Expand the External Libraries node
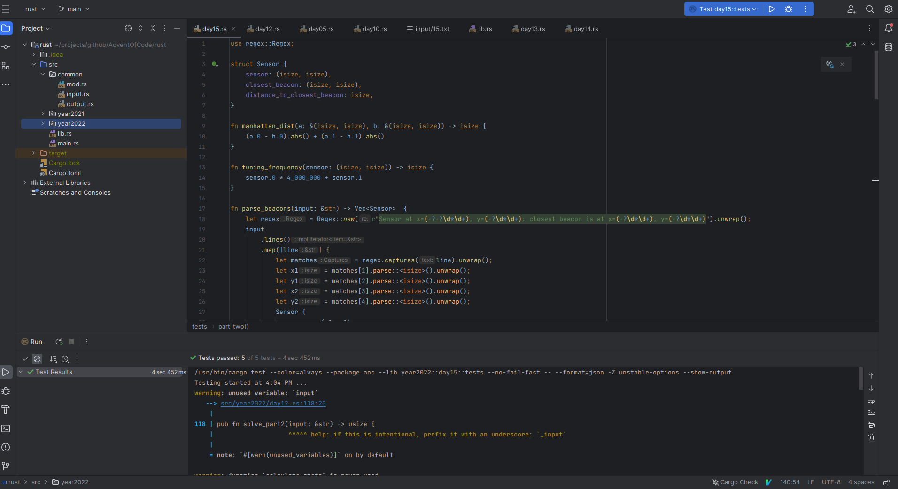This screenshot has width=898, height=489. (24, 183)
